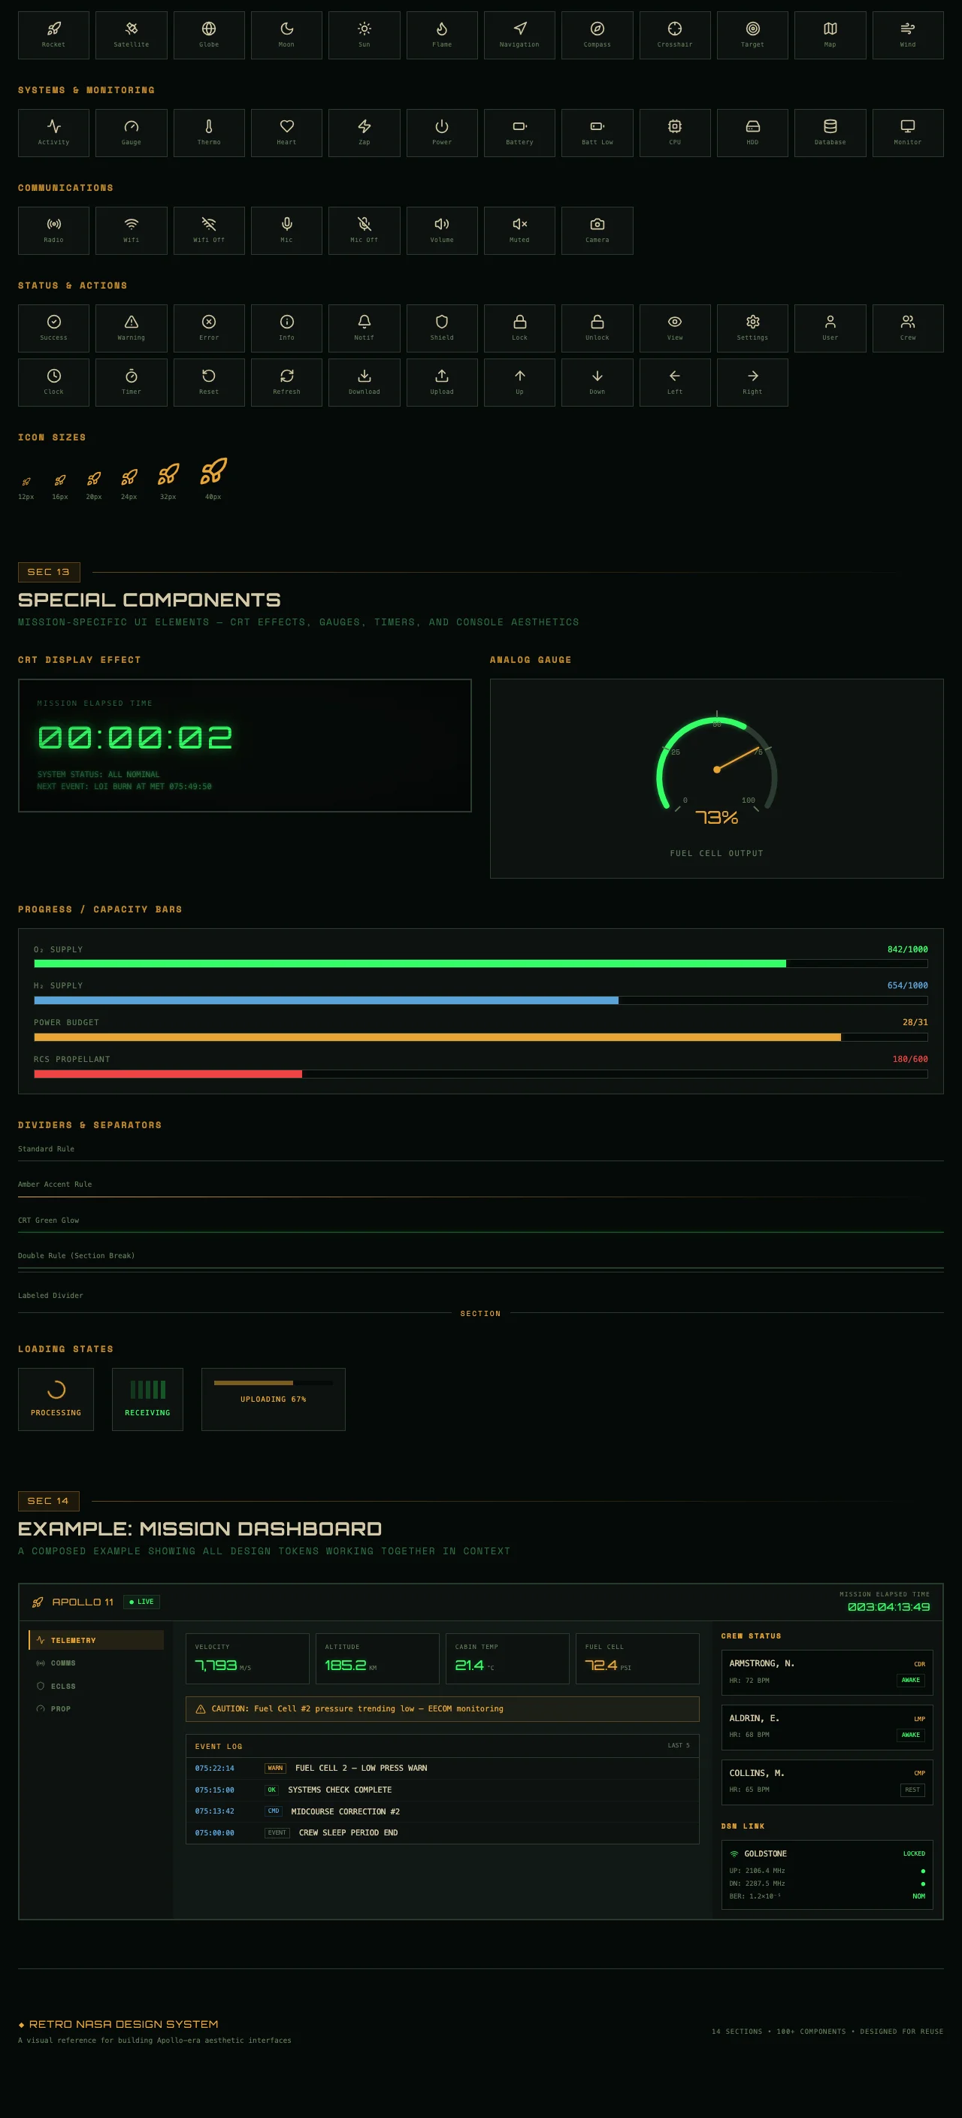
Task: Click the Wind icon tile
Action: [908, 35]
